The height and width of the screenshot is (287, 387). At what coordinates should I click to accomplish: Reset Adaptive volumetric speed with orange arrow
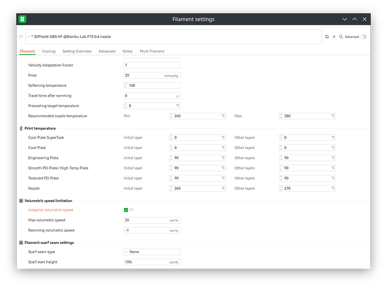(131, 210)
